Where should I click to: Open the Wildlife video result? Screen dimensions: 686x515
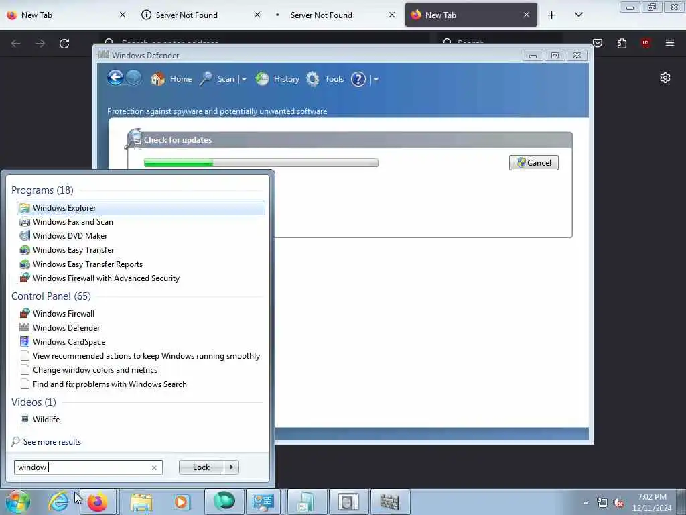point(141,420)
